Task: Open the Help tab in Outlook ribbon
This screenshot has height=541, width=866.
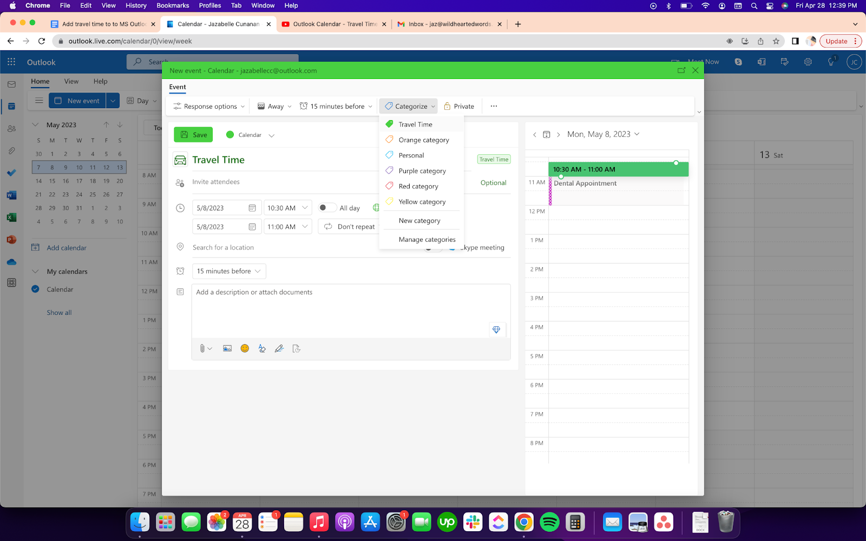Action: click(101, 81)
